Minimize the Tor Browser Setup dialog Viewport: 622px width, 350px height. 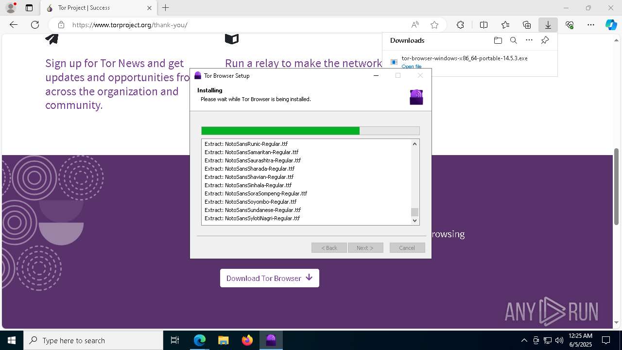tap(376, 75)
